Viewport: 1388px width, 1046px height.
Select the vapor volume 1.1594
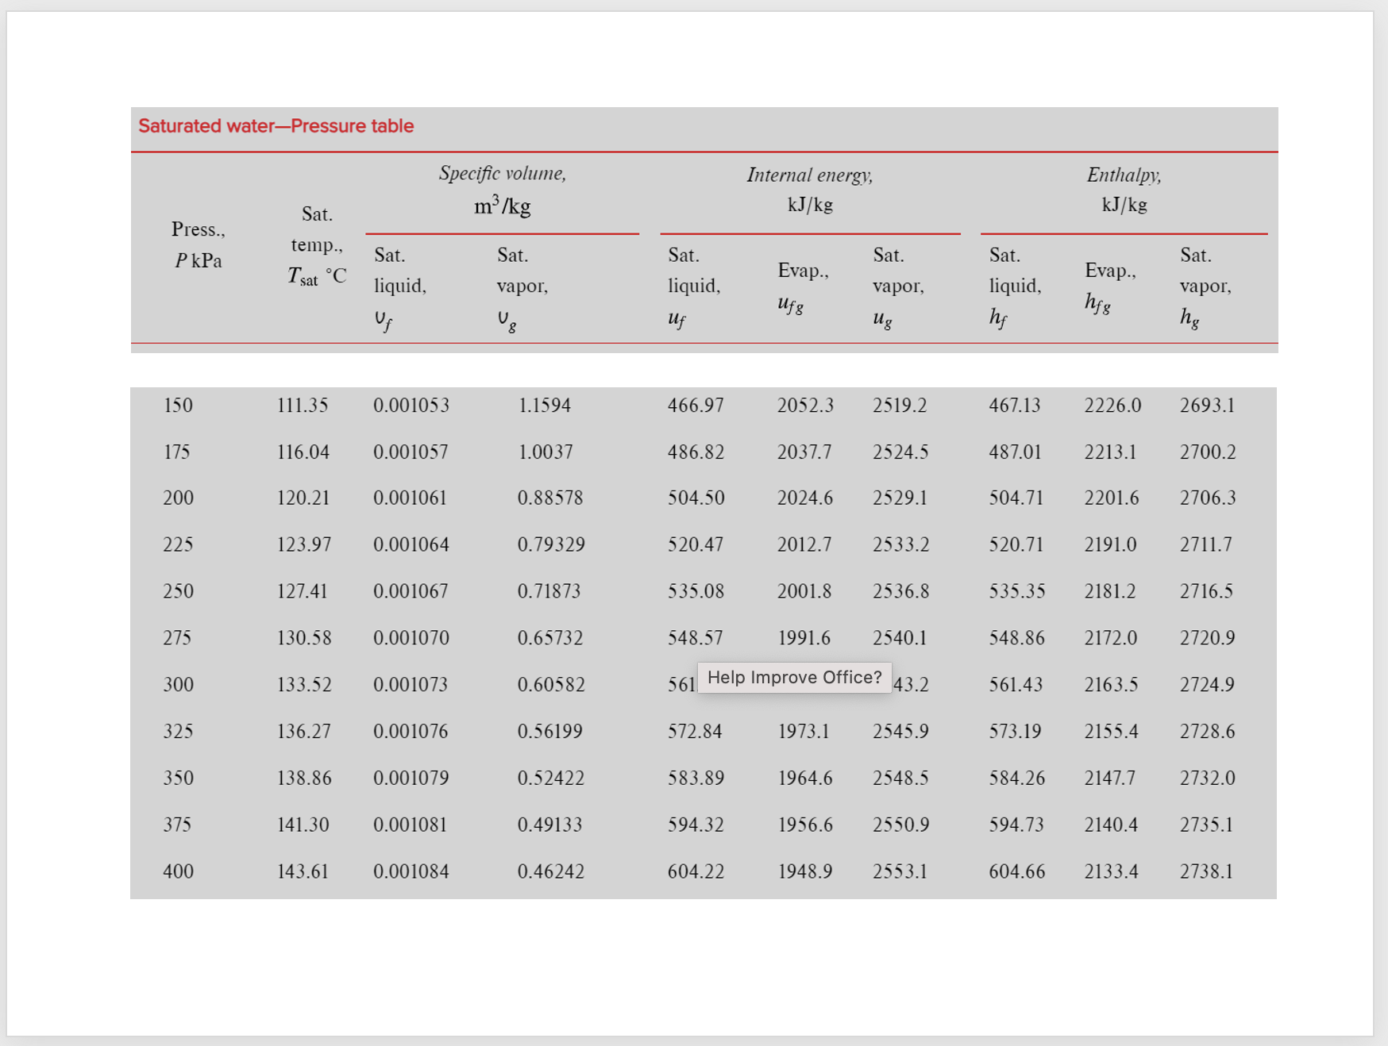543,406
